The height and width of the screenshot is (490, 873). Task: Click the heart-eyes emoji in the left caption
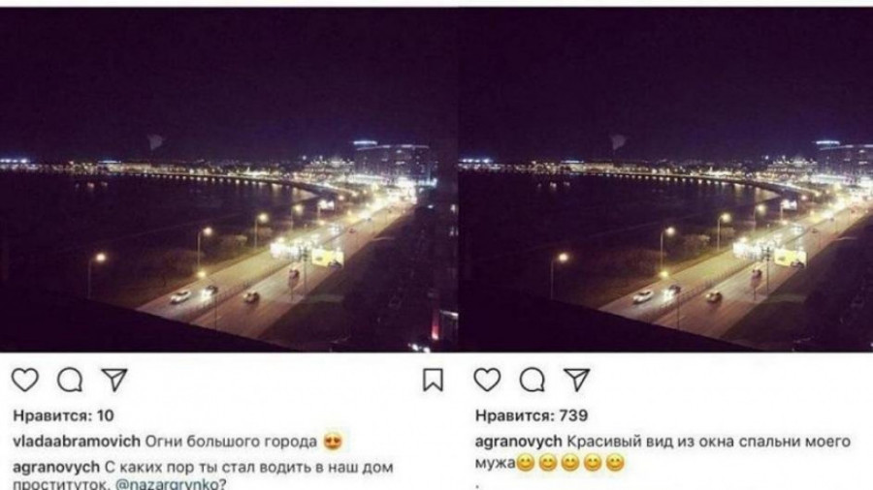pos(333,443)
